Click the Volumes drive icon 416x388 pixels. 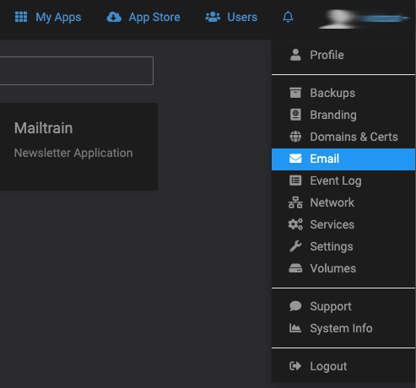(295, 268)
